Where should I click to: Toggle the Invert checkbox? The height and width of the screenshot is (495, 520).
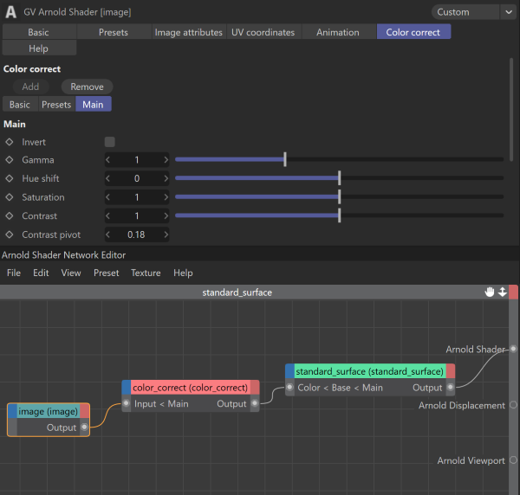click(110, 142)
